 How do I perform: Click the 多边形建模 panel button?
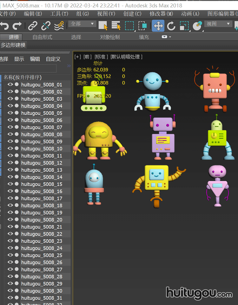pos(13,45)
